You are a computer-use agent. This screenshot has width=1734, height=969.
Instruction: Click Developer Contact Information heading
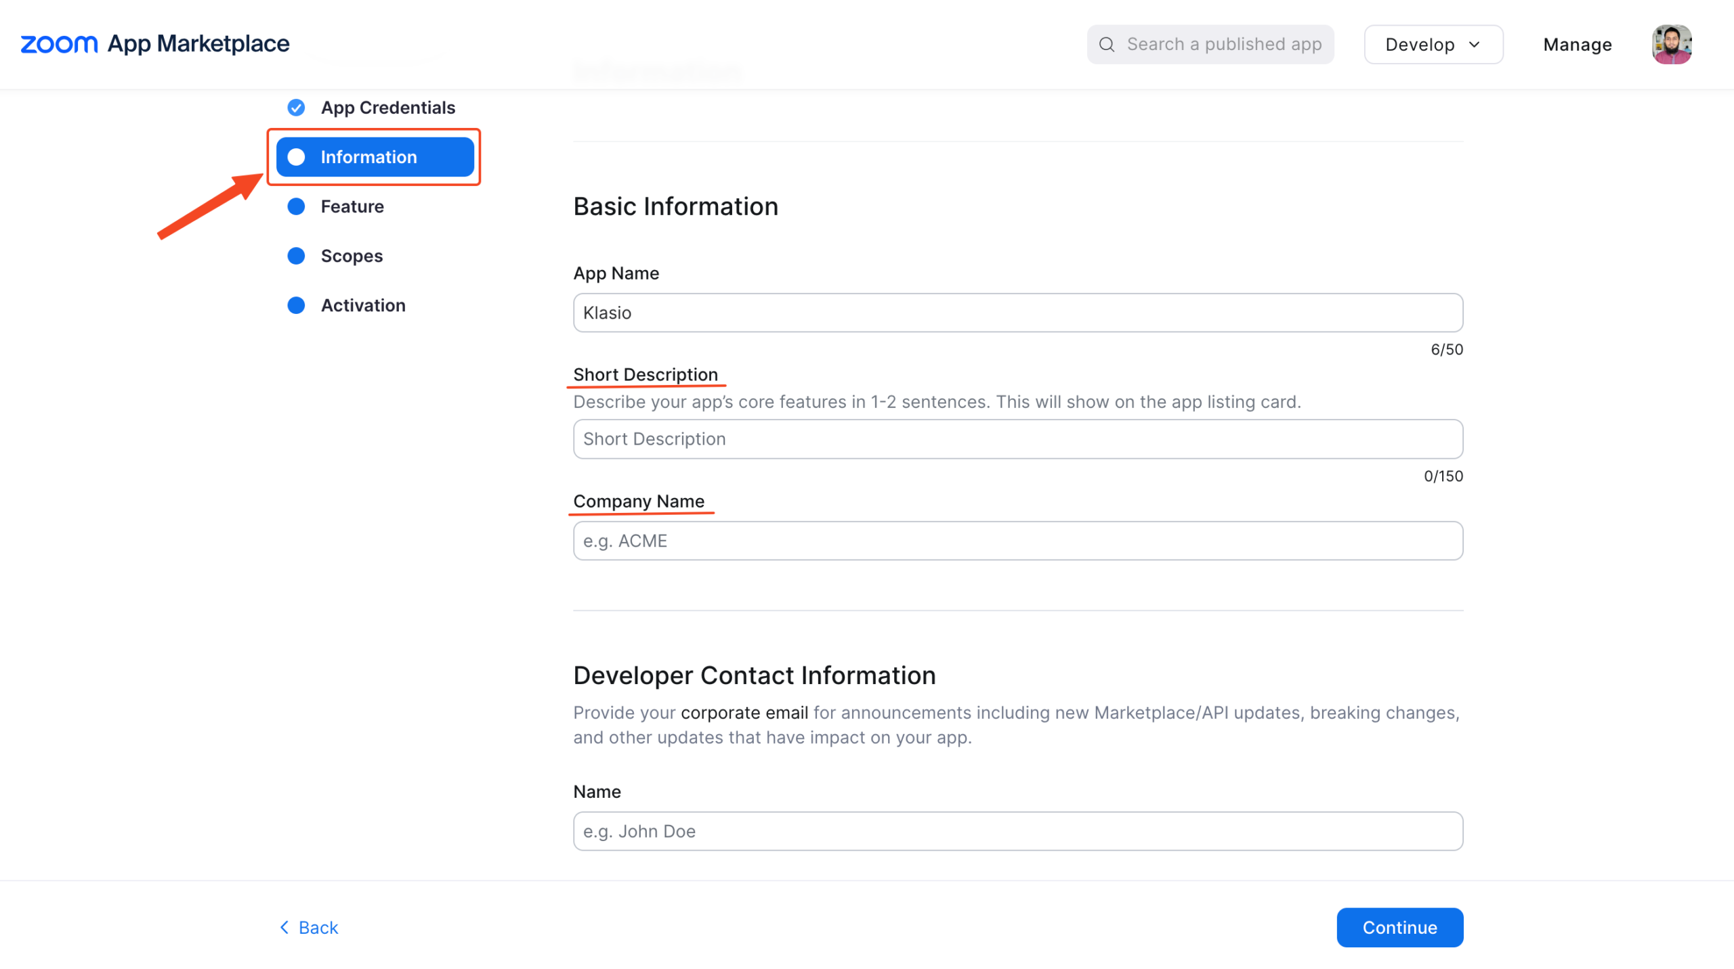coord(754,675)
